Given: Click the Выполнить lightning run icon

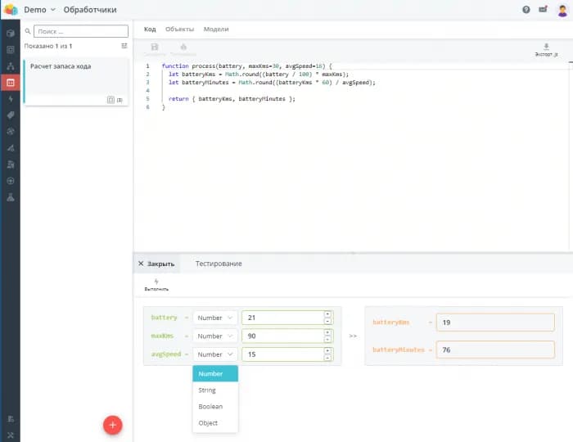Looking at the screenshot, I should pos(156,284).
